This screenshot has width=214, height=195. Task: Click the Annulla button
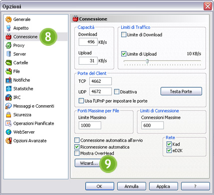[132, 187]
